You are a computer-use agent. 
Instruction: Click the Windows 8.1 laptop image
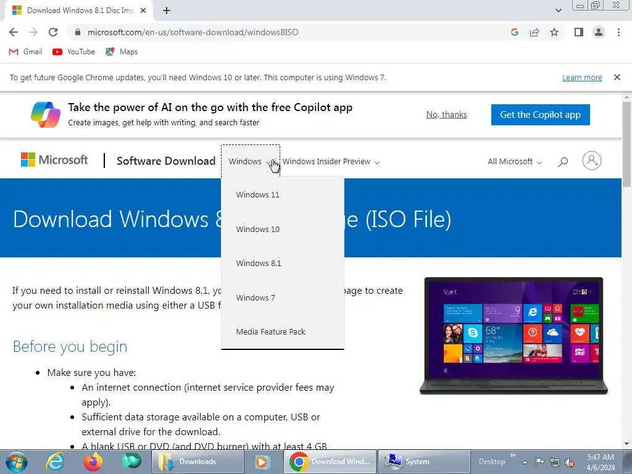[x=513, y=336]
